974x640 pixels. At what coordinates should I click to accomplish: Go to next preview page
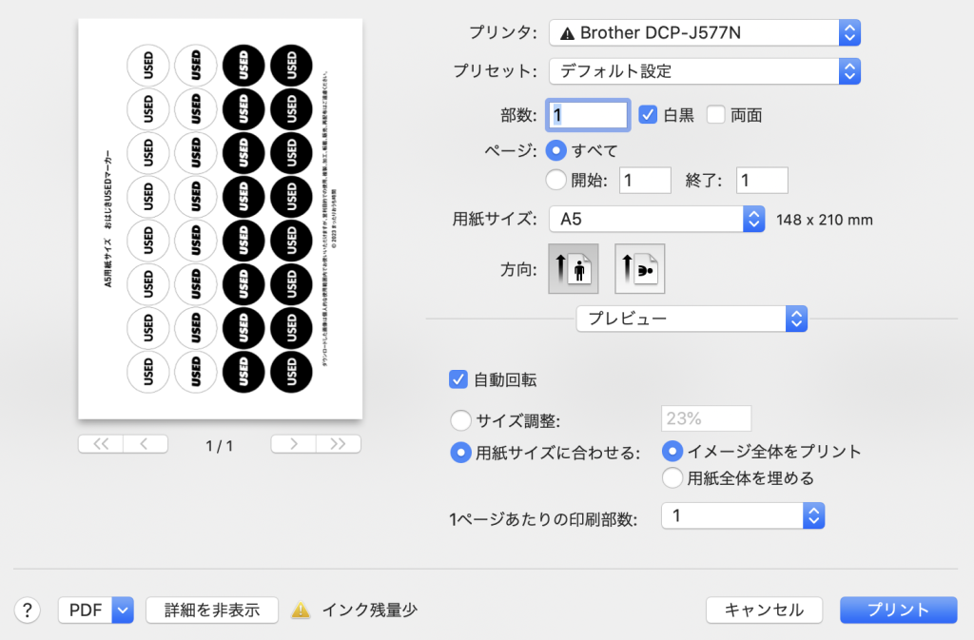(x=293, y=444)
